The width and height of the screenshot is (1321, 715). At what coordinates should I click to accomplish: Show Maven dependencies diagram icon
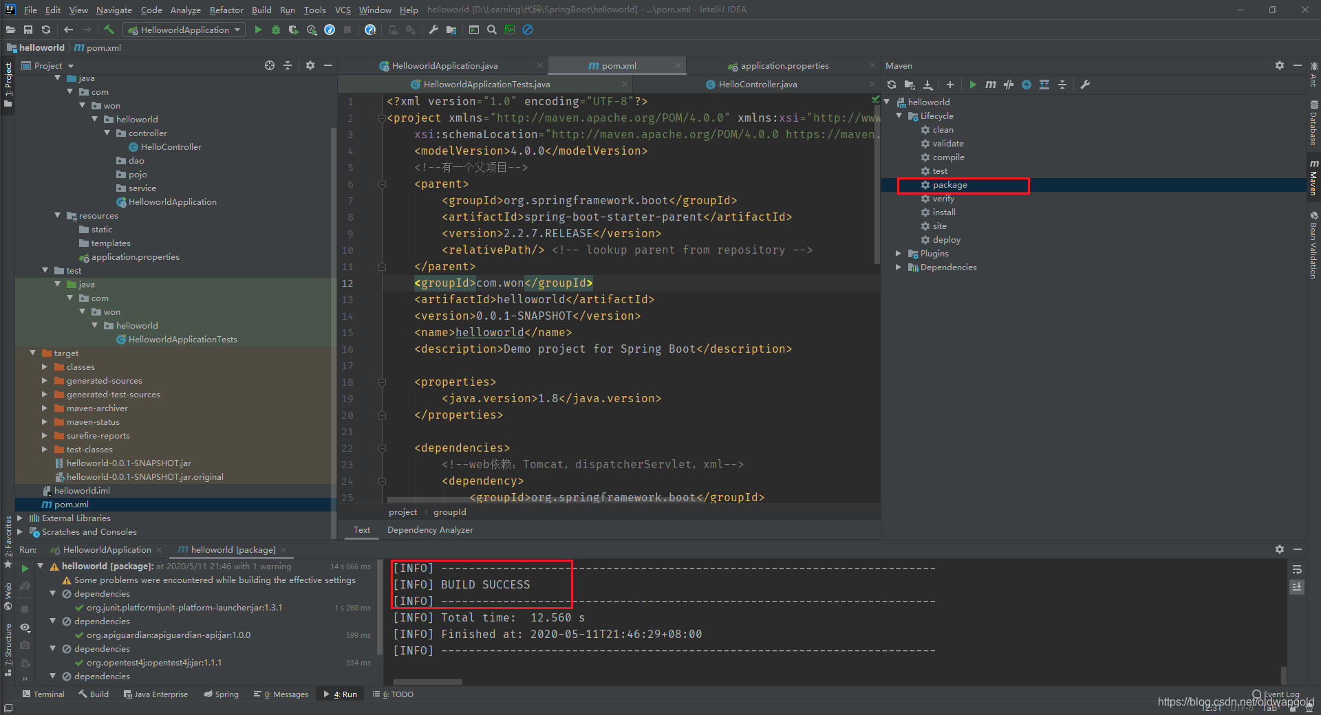pyautogui.click(x=1044, y=85)
